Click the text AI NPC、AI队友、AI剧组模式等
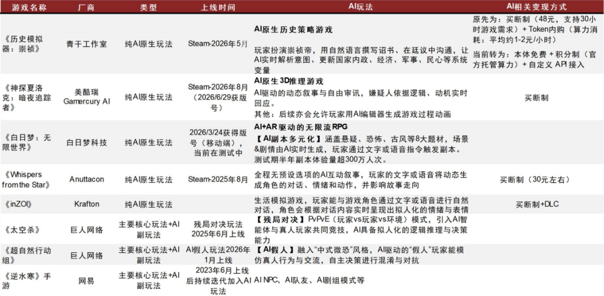The image size is (604, 296). [x=309, y=280]
